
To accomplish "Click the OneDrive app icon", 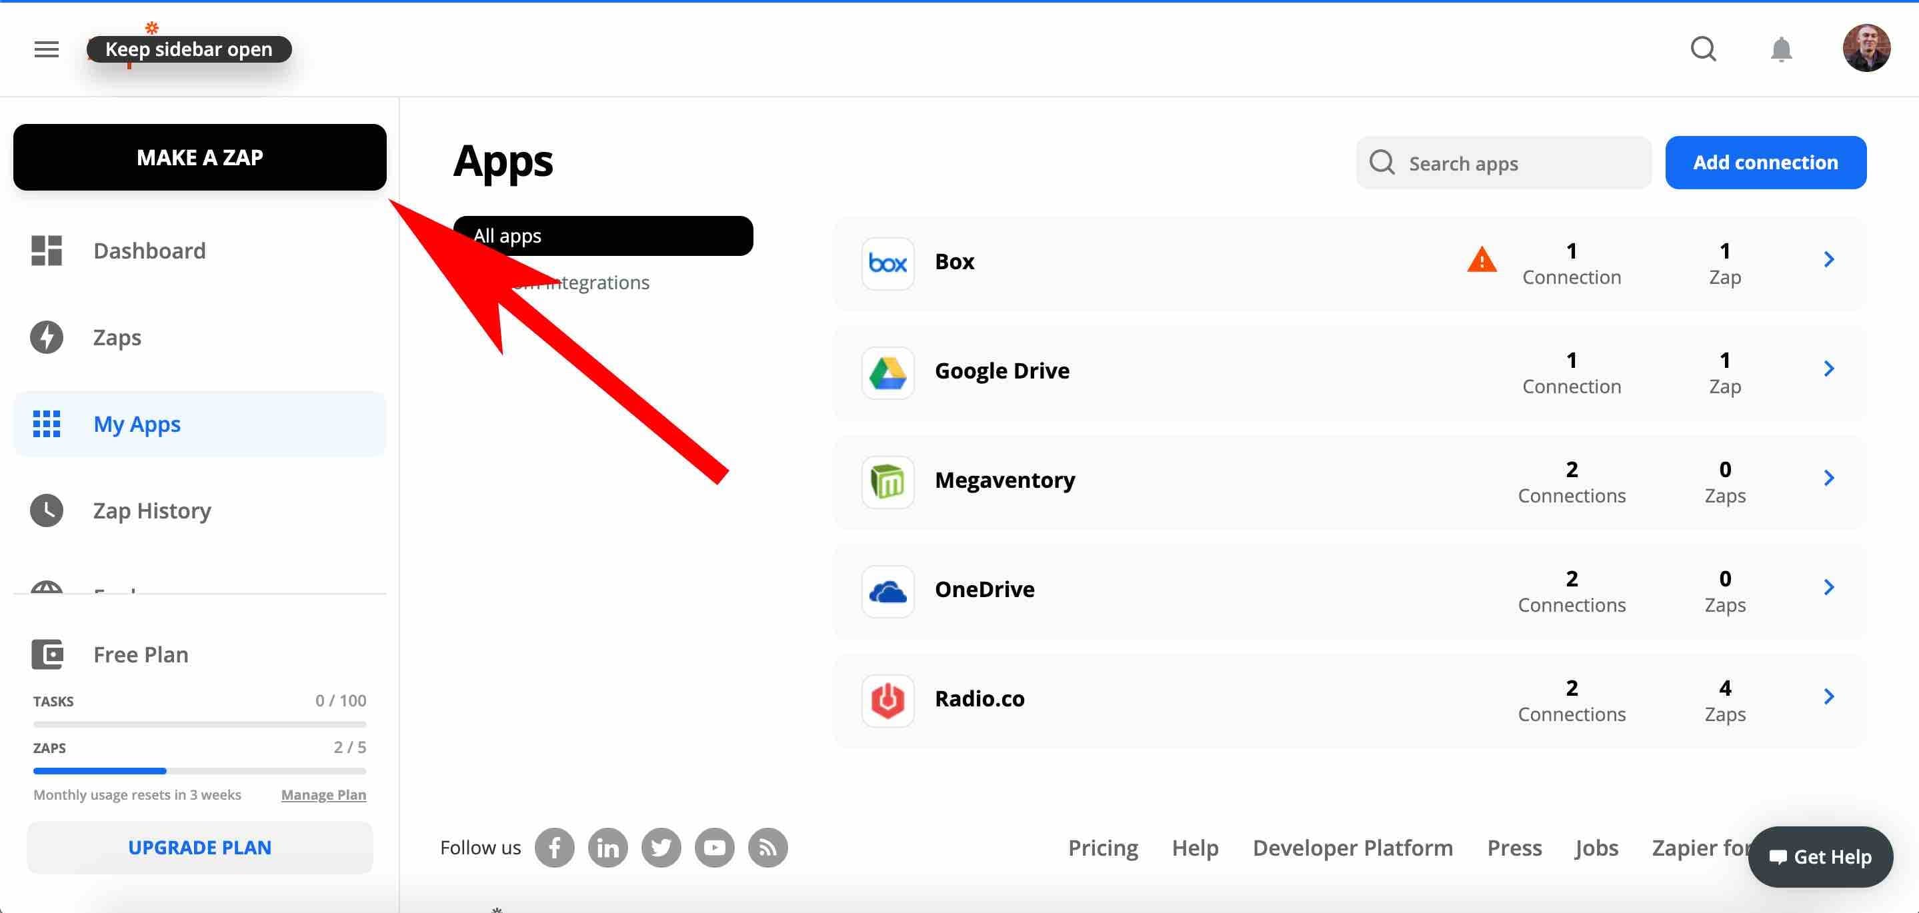I will tap(887, 590).
